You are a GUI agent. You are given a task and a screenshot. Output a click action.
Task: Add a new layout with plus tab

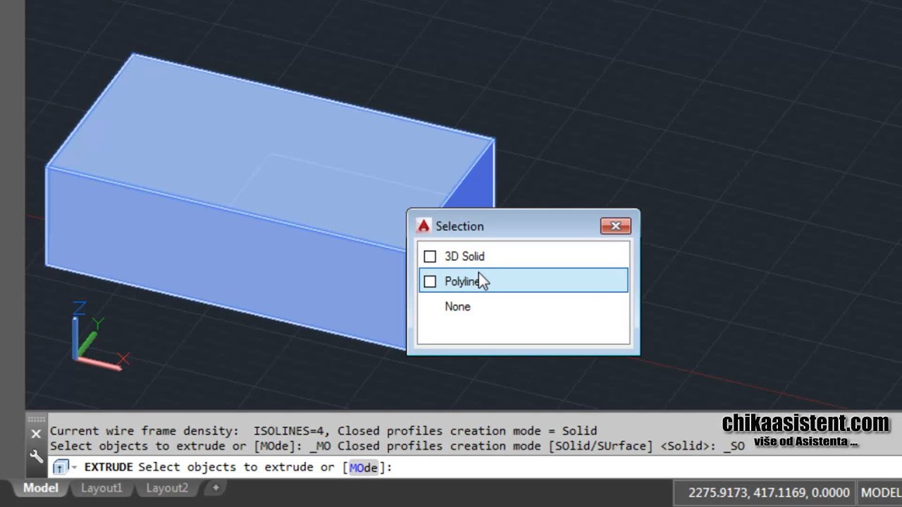coord(216,487)
